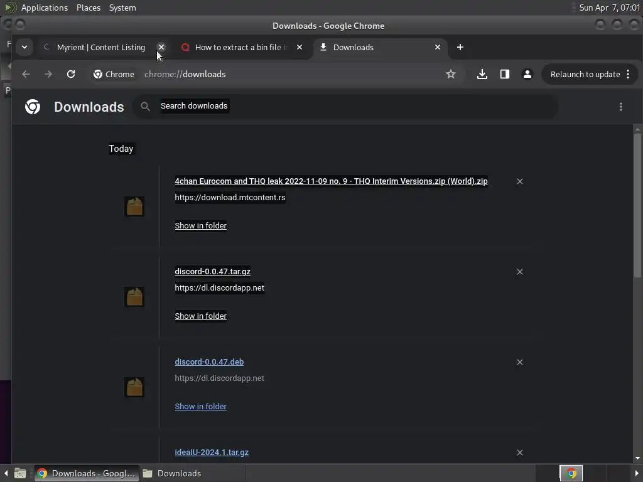Click the chrome://downloads address bar

point(185,74)
